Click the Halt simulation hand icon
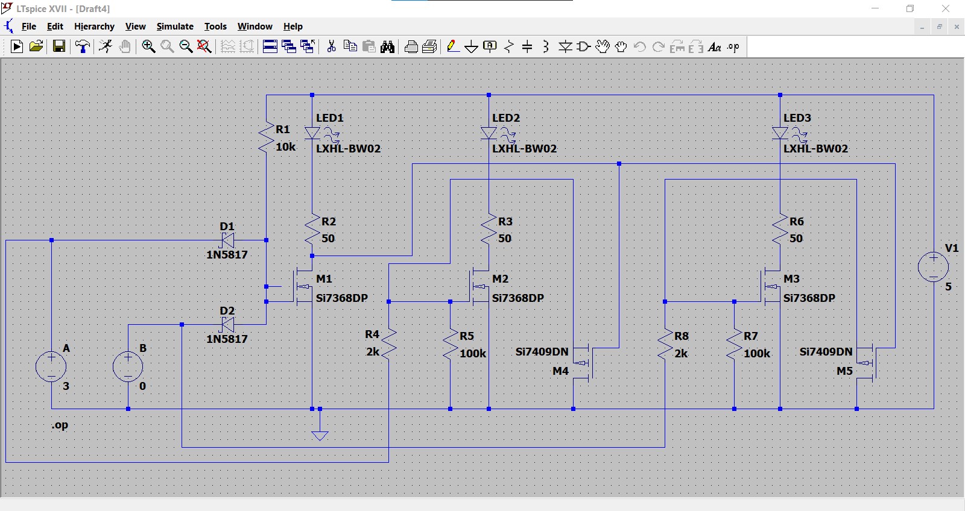This screenshot has width=965, height=511. (125, 46)
